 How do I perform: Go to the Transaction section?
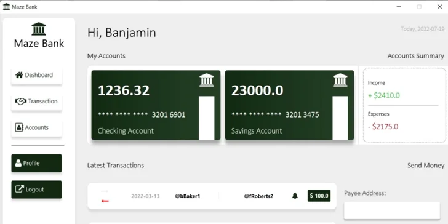[36, 102]
